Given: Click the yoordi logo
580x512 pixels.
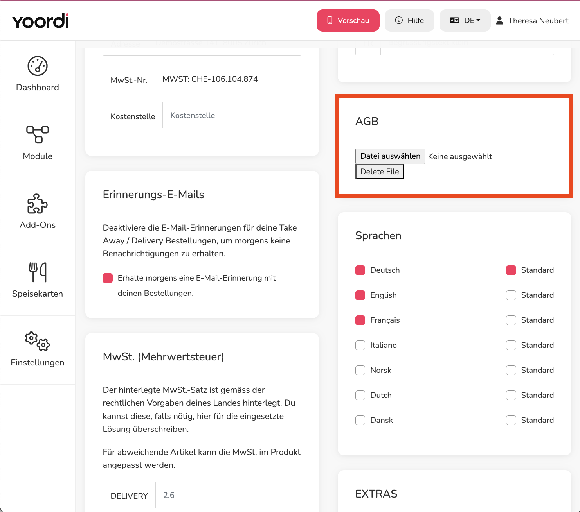Looking at the screenshot, I should [41, 21].
